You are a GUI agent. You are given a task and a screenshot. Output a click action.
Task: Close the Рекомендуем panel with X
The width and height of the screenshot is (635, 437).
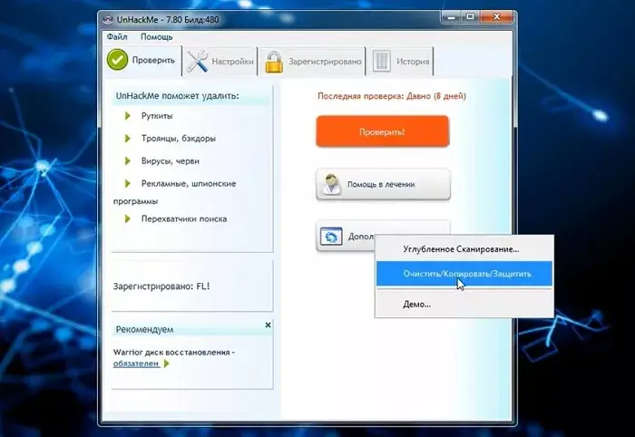pos(268,324)
